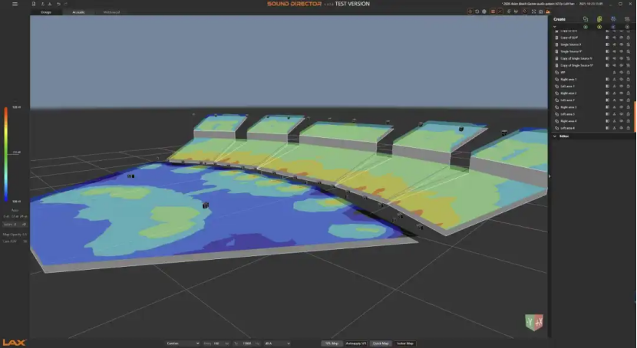Toggle lock on Right area 3
Viewport: 637px width, 348px height.
tap(627, 107)
